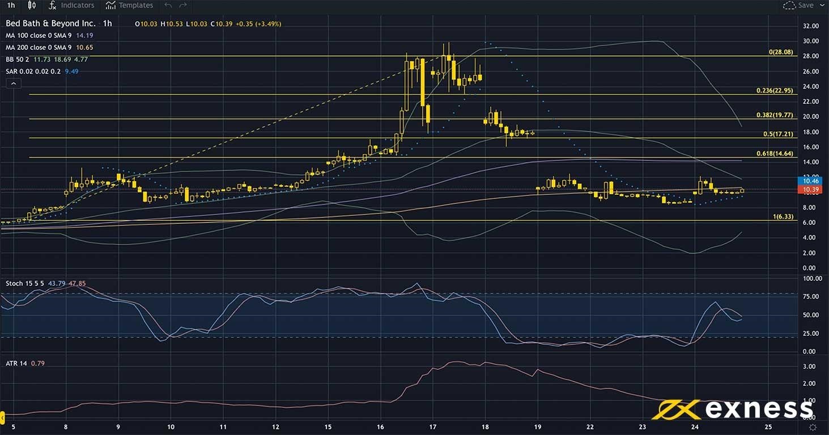
Task: Click the 24.00 price scale label
Action: point(811,87)
